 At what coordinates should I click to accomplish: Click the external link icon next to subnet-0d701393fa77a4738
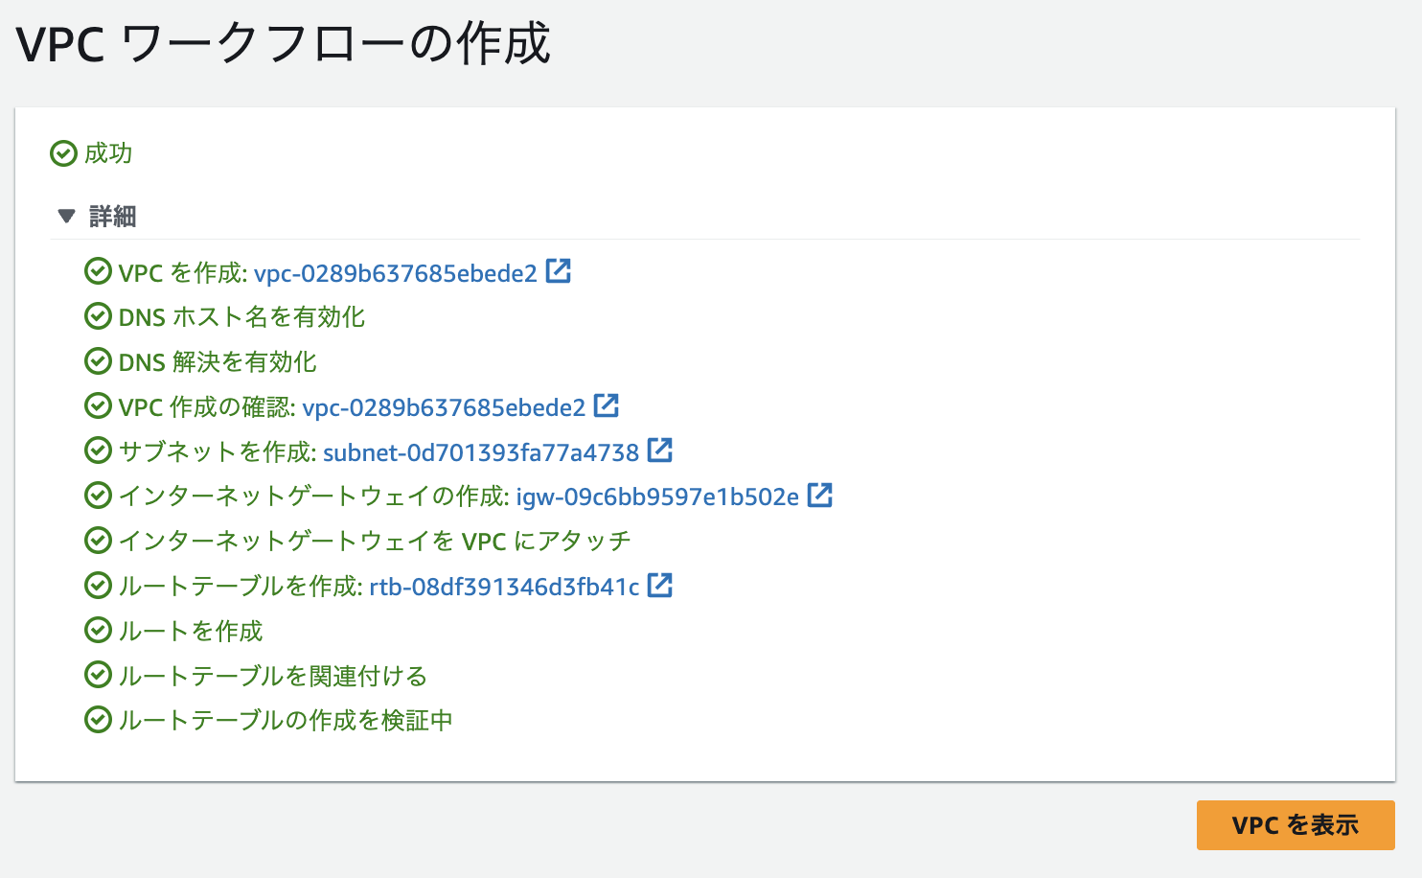click(x=660, y=451)
